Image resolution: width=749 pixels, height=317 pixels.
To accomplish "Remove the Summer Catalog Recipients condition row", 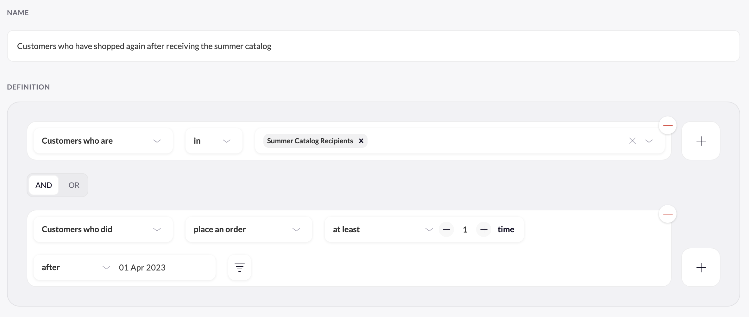I will pos(668,125).
